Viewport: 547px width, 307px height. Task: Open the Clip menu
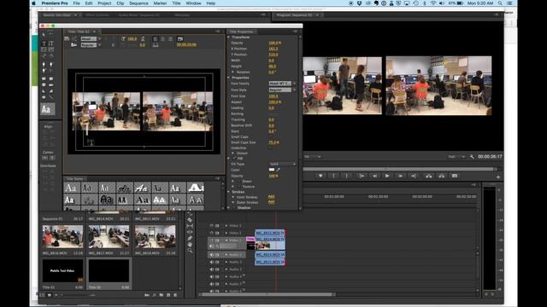click(120, 3)
